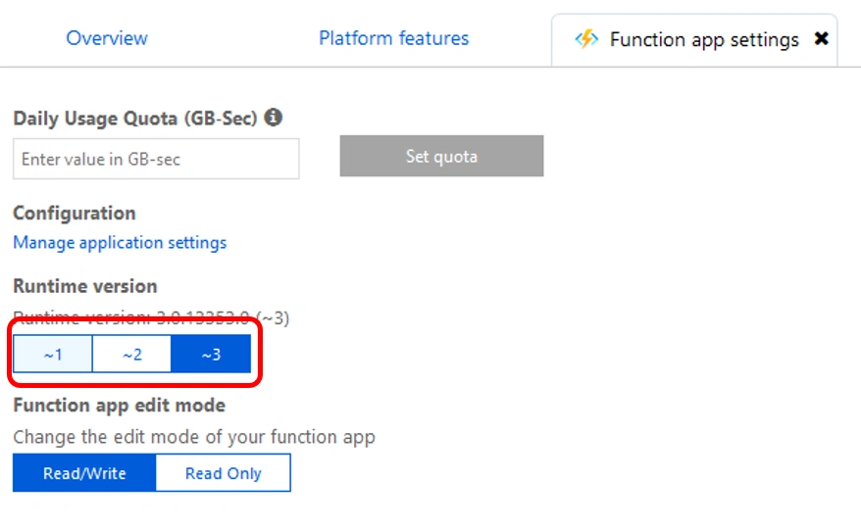
Task: Set edit mode to Read Only
Action: point(223,473)
